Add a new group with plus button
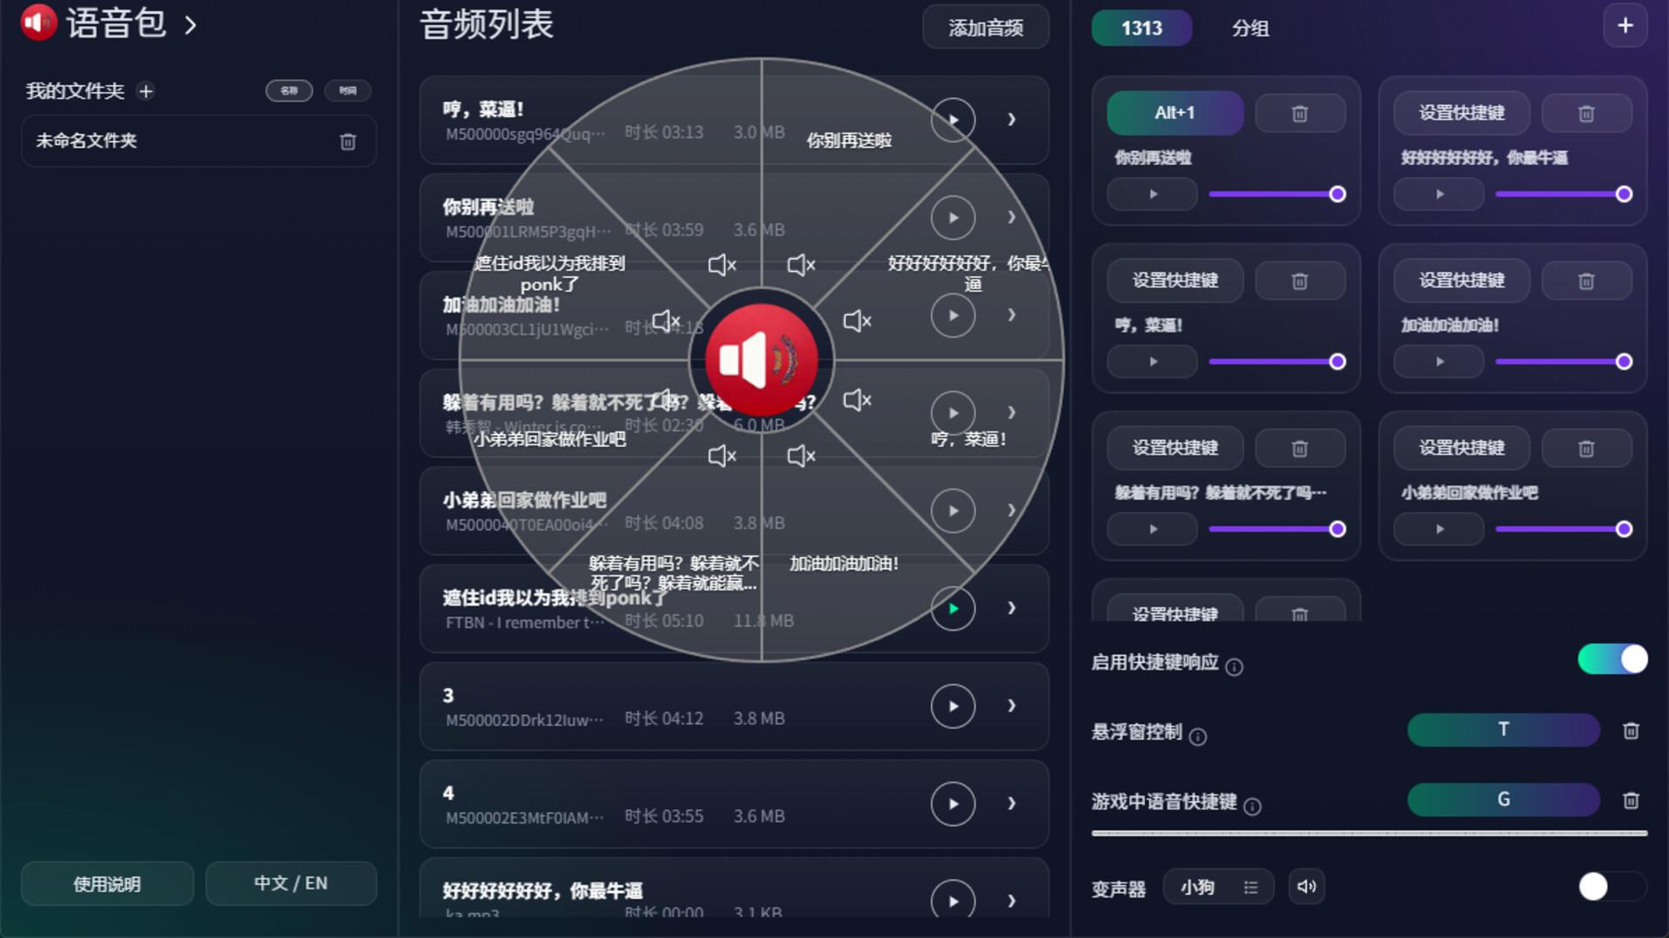1669x938 pixels. (1625, 26)
